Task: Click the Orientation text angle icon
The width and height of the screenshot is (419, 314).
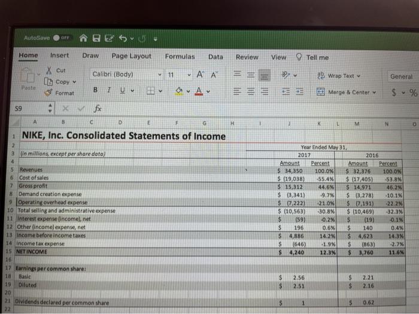Action: tap(286, 75)
